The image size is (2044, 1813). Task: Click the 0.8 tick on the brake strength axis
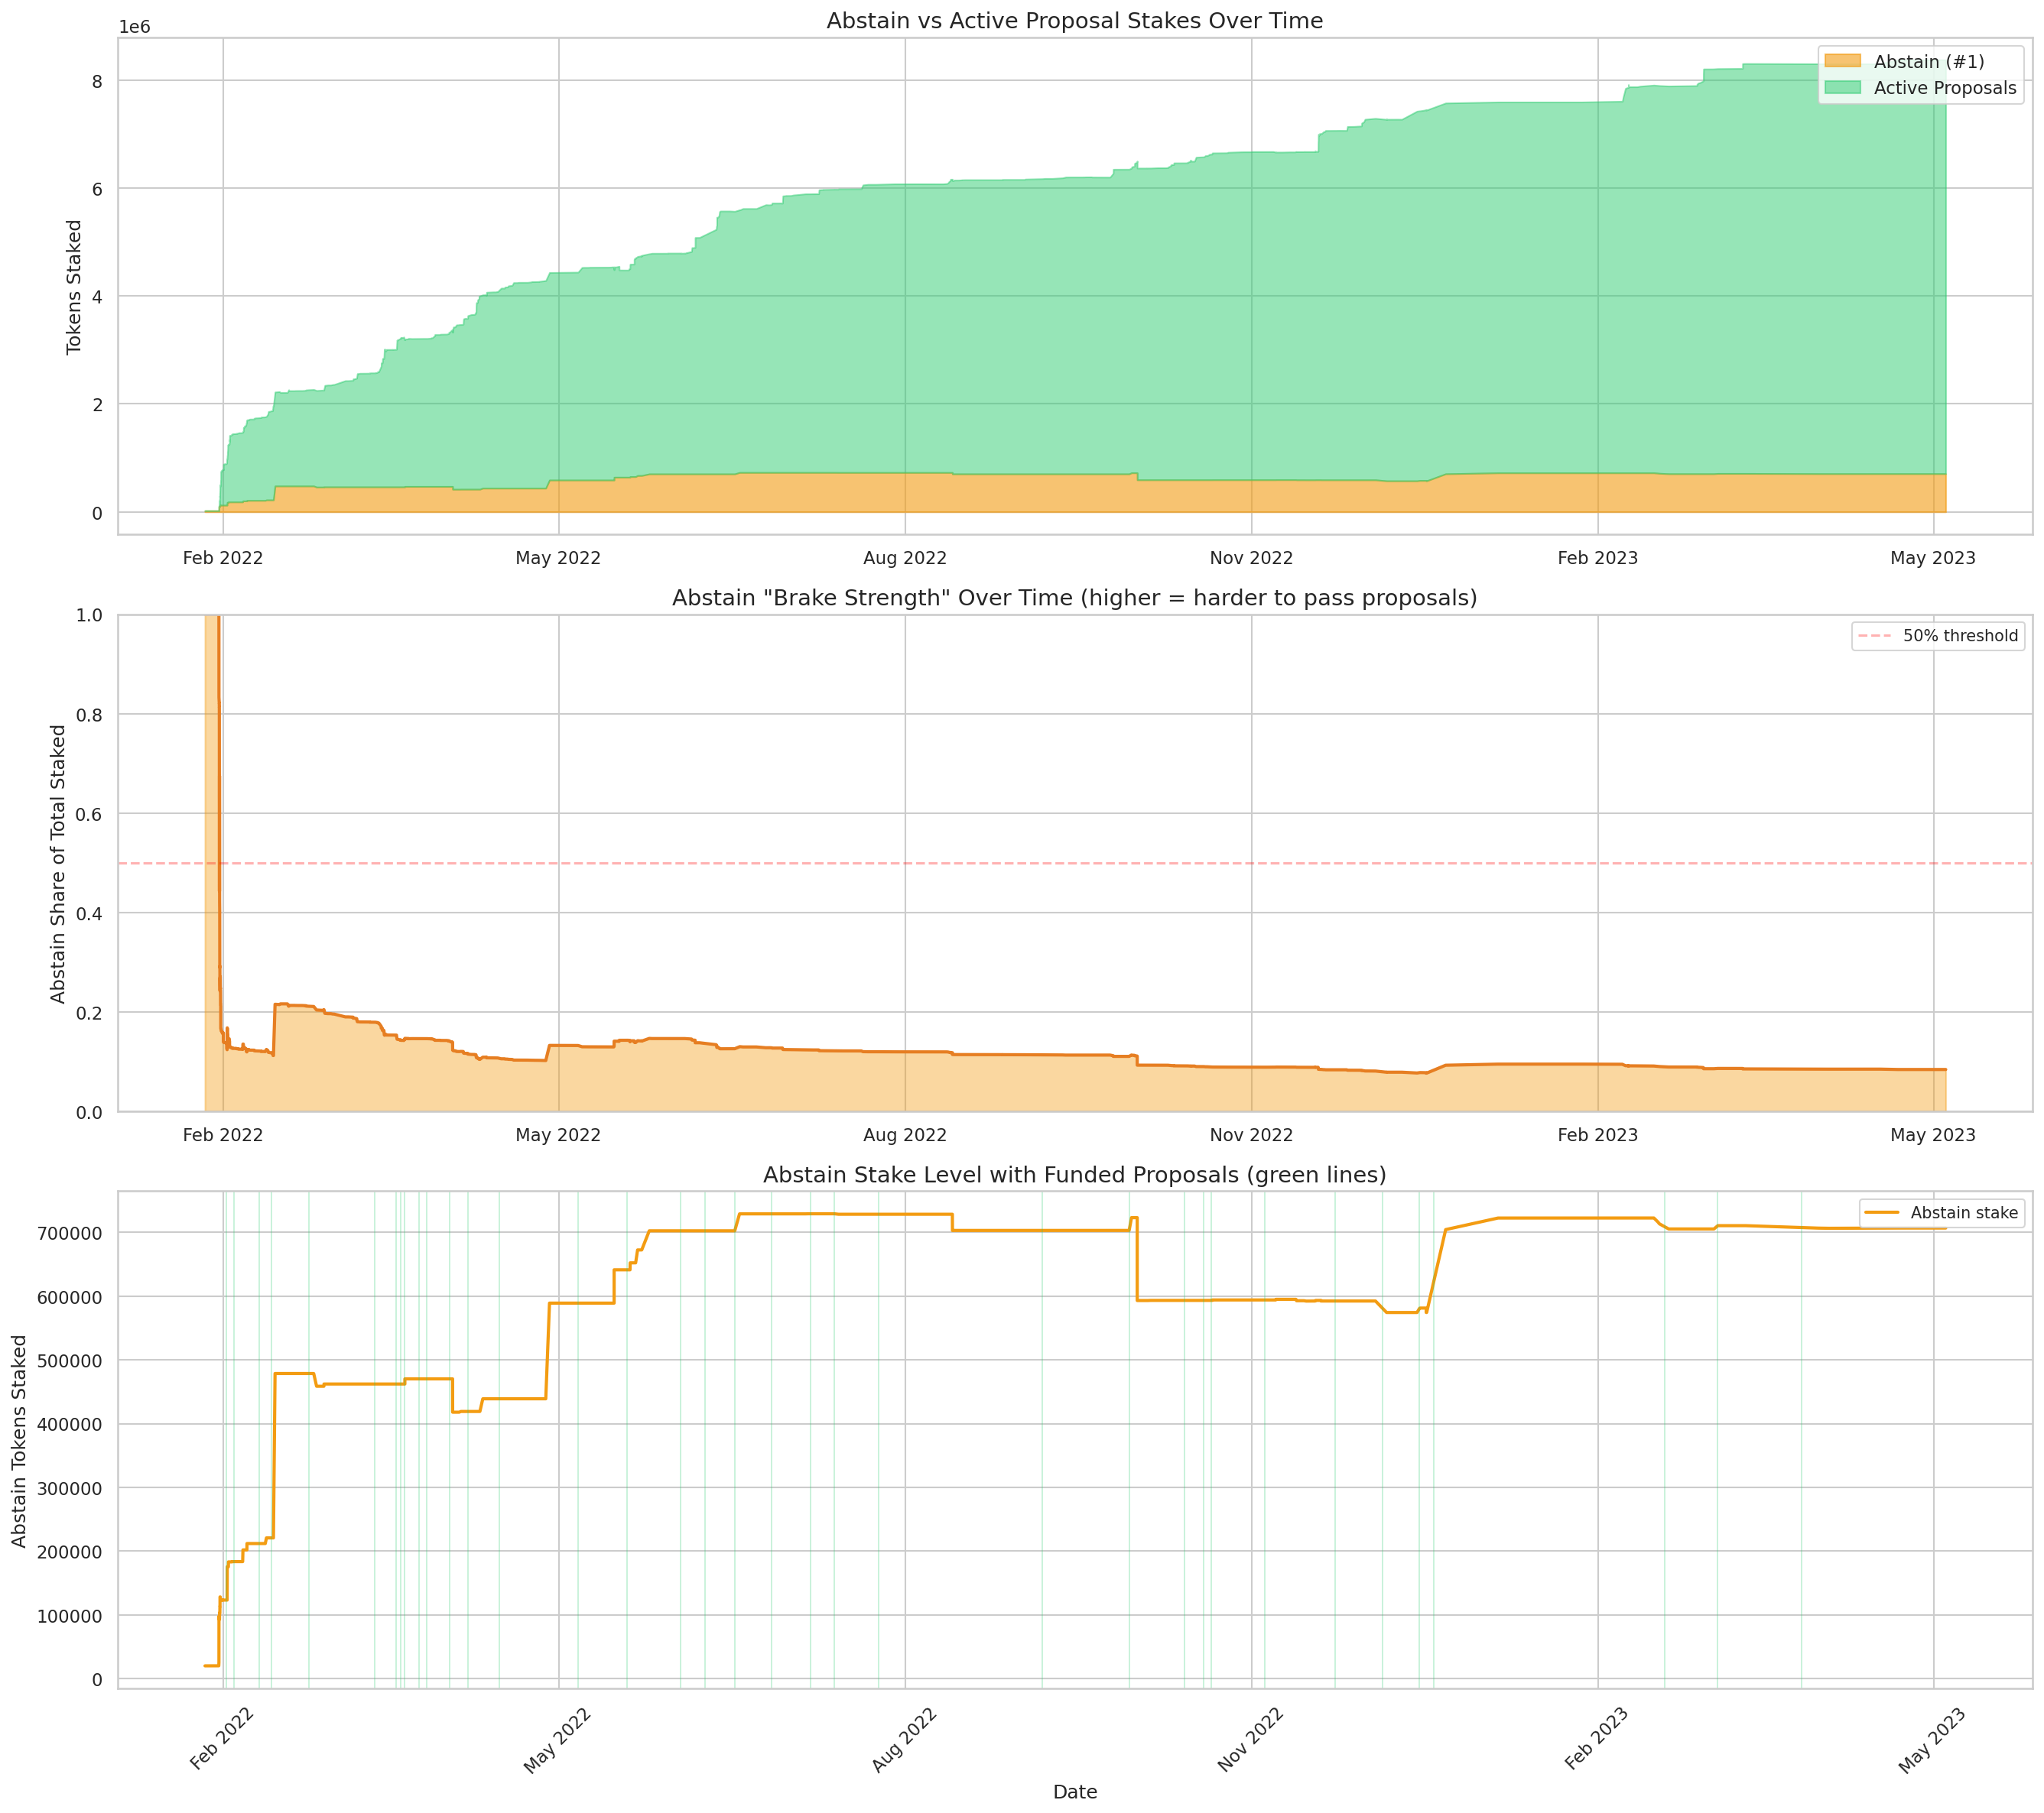pyautogui.click(x=89, y=715)
